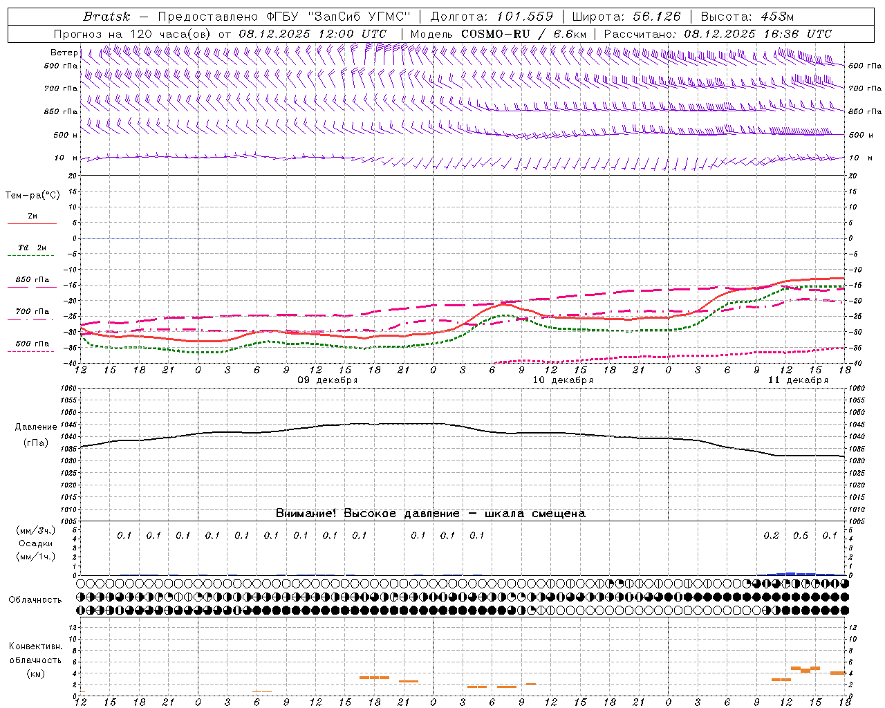885x708 pixels.
Task: Click the 09 декабря date label
Action: [x=328, y=380]
